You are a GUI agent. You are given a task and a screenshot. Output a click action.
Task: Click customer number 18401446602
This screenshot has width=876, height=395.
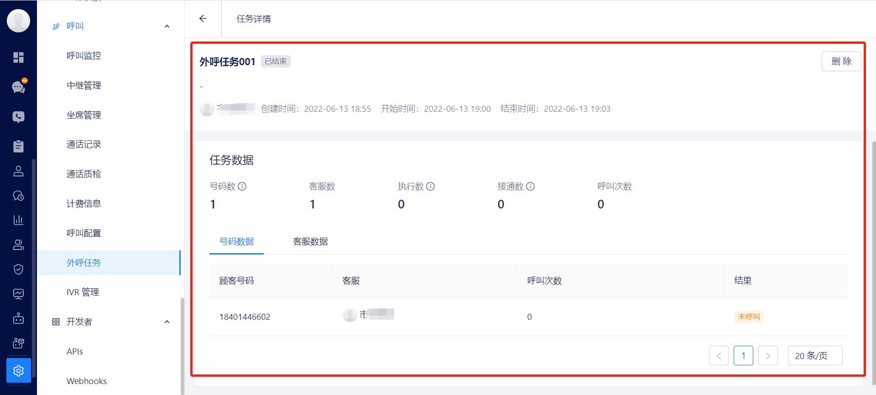245,317
